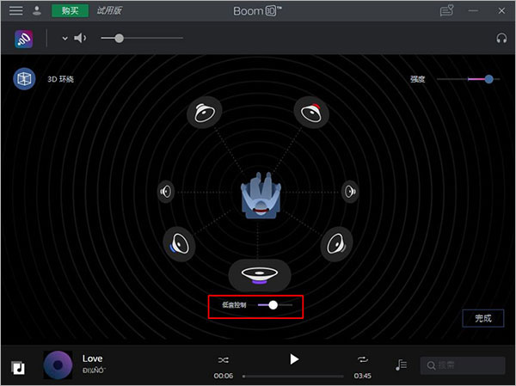Screen dimensions: 516x386
Task: Click the 完成 done button
Action: [x=483, y=318]
